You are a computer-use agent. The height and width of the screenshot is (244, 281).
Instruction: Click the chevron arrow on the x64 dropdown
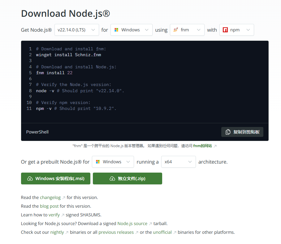190,162
